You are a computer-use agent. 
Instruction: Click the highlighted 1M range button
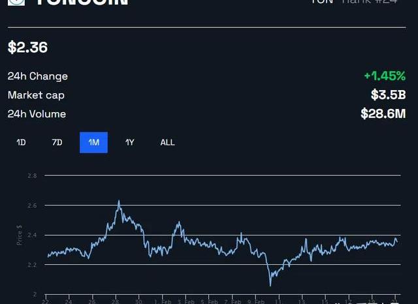click(x=93, y=142)
